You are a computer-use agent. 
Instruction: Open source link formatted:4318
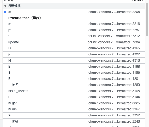pyautogui.click(x=114, y=60)
